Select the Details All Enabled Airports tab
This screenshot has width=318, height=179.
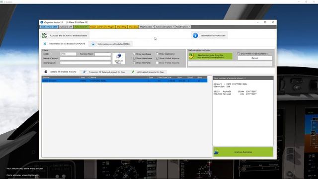(61, 72)
